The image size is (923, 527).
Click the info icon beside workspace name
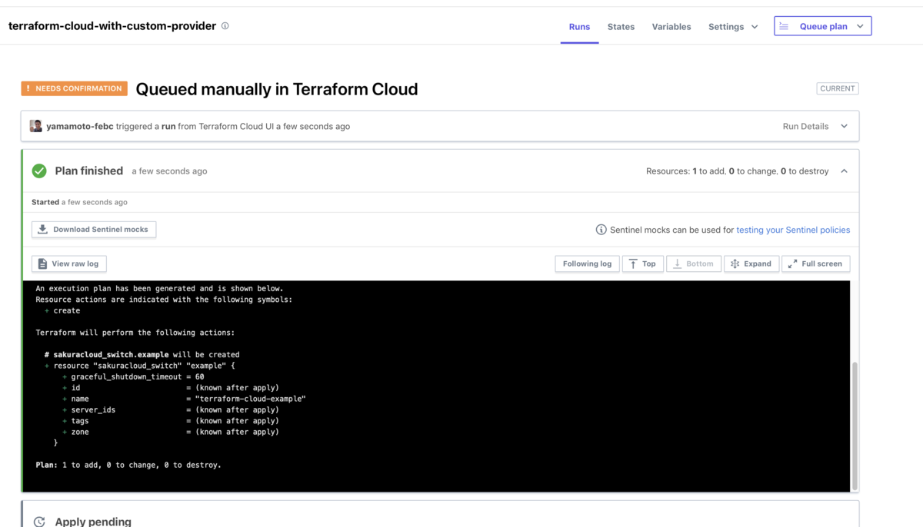[x=225, y=26]
